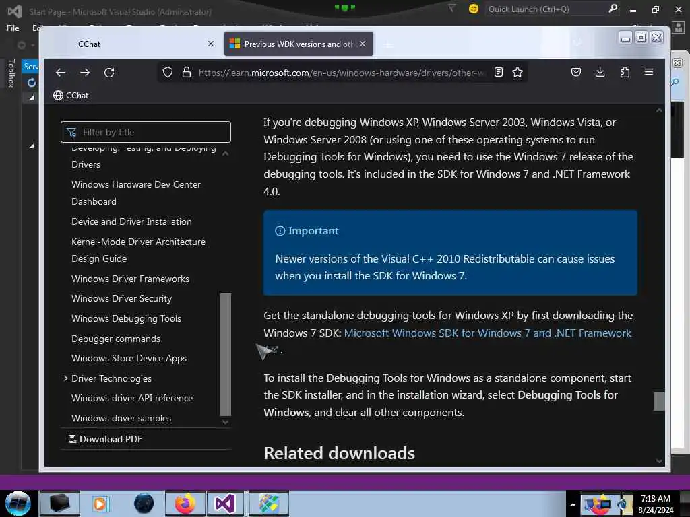Click the site security padlock icon
This screenshot has height=517, width=690.
coord(187,72)
